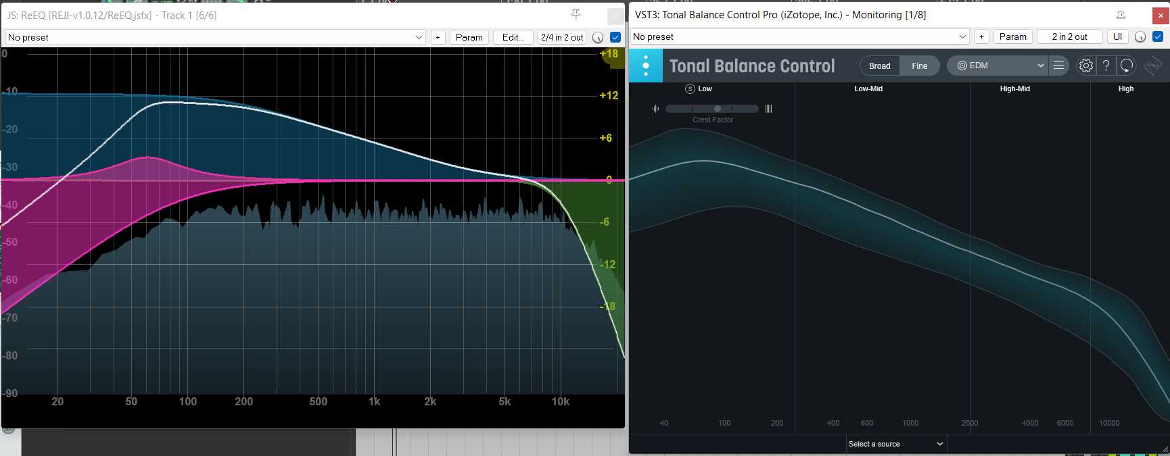Click the 10k frequency label in ReEQ
Viewport: 1170px width, 456px height.
[x=561, y=401]
